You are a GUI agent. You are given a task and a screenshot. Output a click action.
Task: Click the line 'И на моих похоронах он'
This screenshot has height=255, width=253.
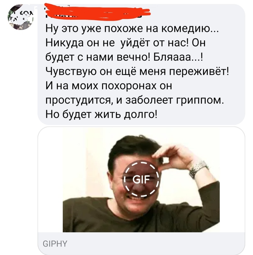pos(108,86)
